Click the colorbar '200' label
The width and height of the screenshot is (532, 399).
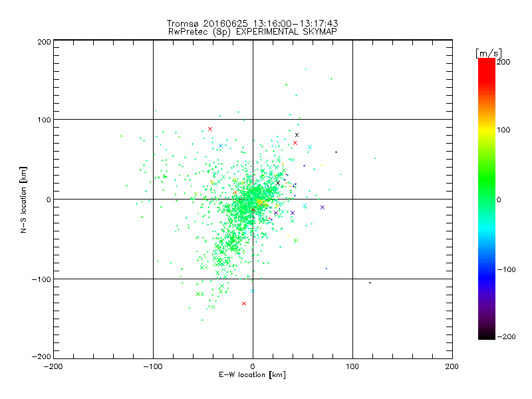pos(503,62)
